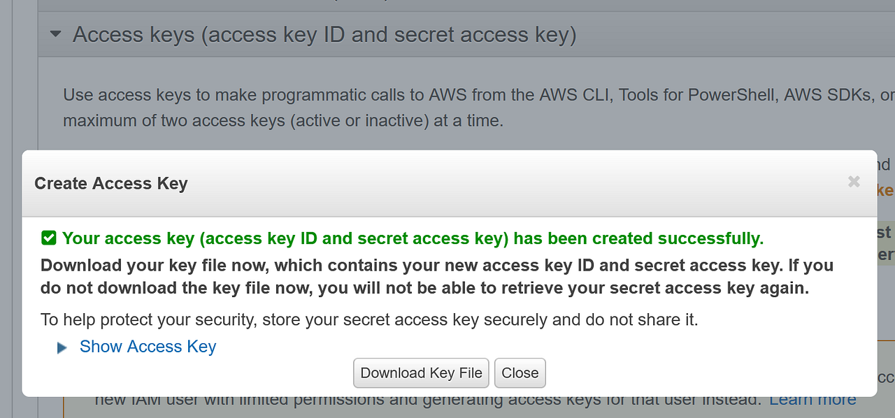Click the X icon on Create Access Key dialog
Viewport: 895px width, 418px height.
click(x=854, y=182)
